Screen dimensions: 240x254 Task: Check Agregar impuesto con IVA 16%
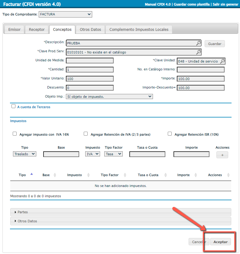coord(15,134)
